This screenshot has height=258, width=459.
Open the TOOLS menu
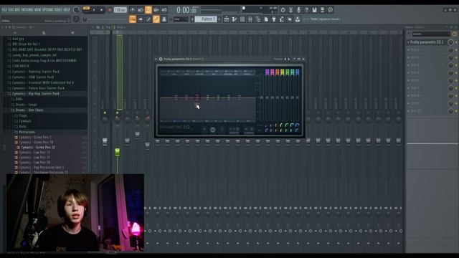pyautogui.click(x=58, y=9)
